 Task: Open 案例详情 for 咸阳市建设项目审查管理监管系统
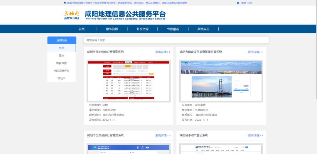(x=255, y=52)
